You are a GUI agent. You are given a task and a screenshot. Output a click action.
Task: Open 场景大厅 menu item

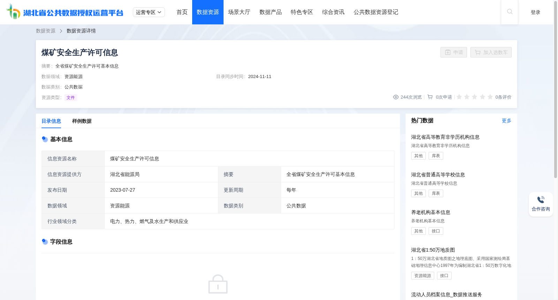pyautogui.click(x=239, y=12)
